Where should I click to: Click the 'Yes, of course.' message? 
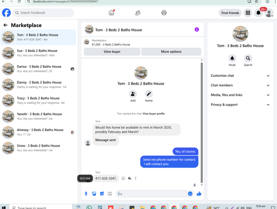coord(185,151)
